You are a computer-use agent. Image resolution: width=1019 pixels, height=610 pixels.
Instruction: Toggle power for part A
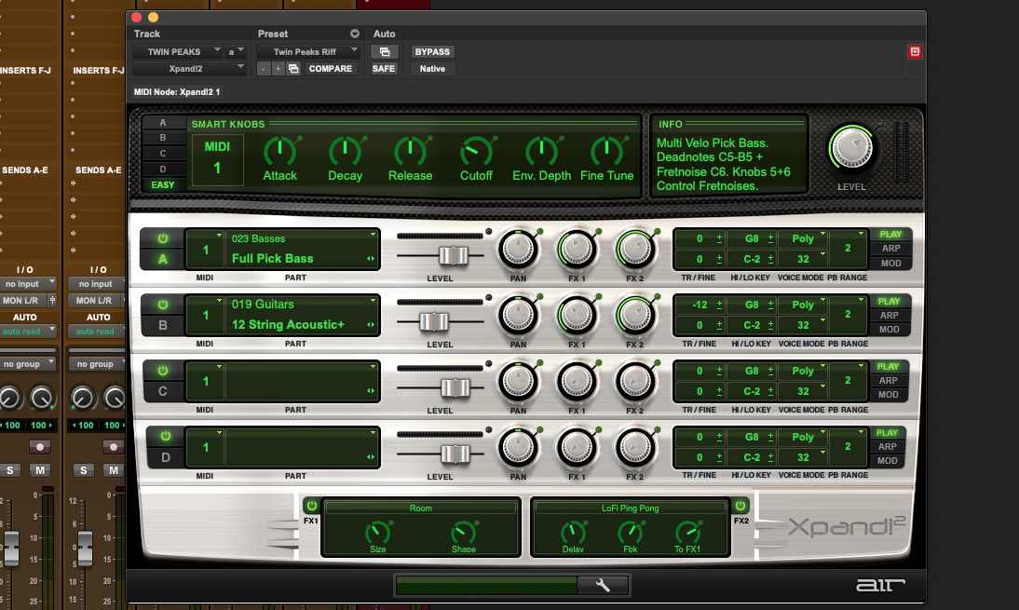click(x=162, y=238)
